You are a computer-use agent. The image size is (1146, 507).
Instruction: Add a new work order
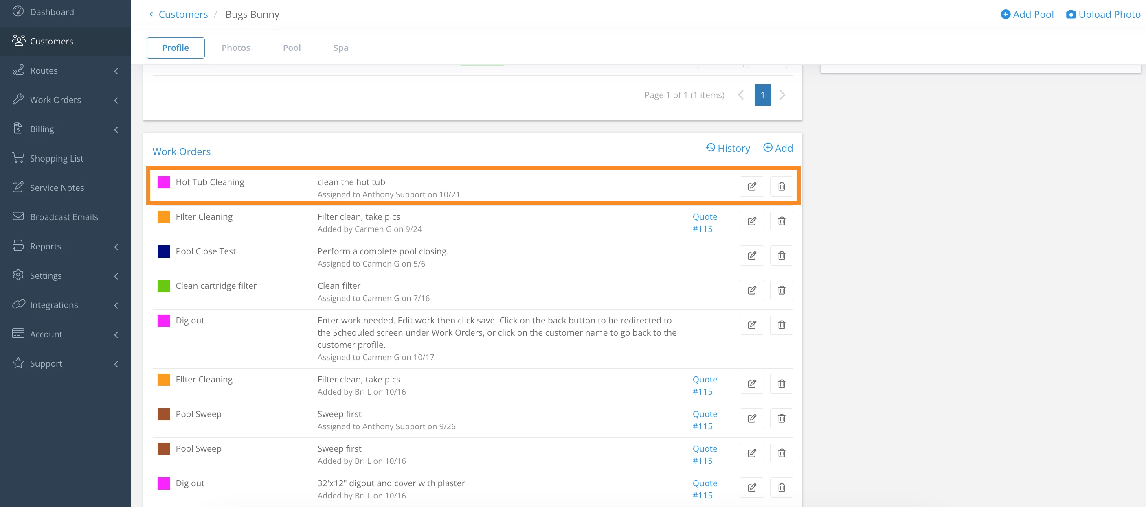(x=778, y=149)
